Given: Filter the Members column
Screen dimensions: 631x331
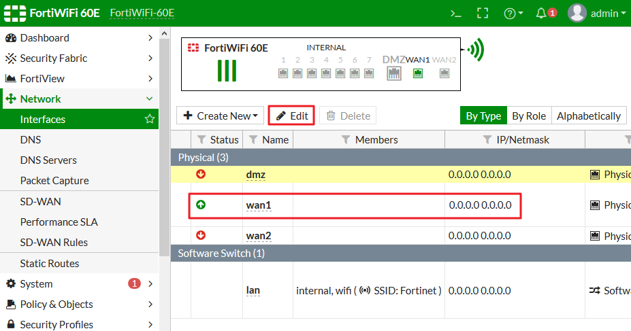Looking at the screenshot, I should pyautogui.click(x=346, y=139).
